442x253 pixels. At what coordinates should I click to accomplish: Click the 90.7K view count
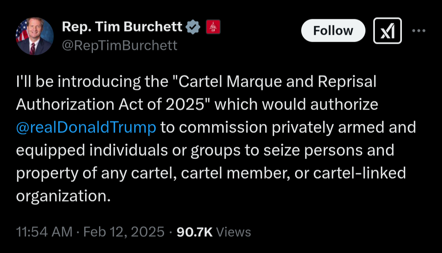coord(194,232)
